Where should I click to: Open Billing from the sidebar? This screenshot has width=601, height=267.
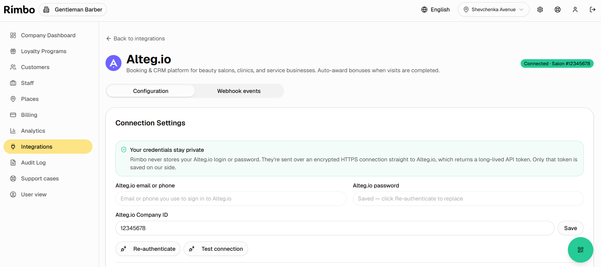[x=48, y=115]
